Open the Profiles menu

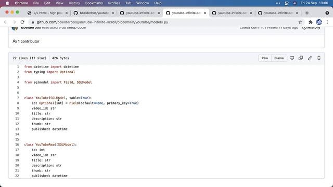coord(114,3)
